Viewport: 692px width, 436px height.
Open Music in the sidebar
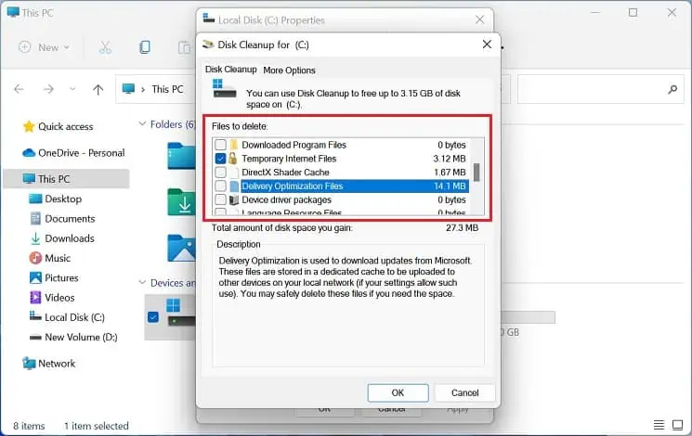(58, 258)
